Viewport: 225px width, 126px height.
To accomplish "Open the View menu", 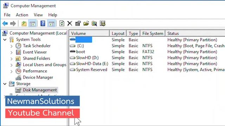I will 38,15.
